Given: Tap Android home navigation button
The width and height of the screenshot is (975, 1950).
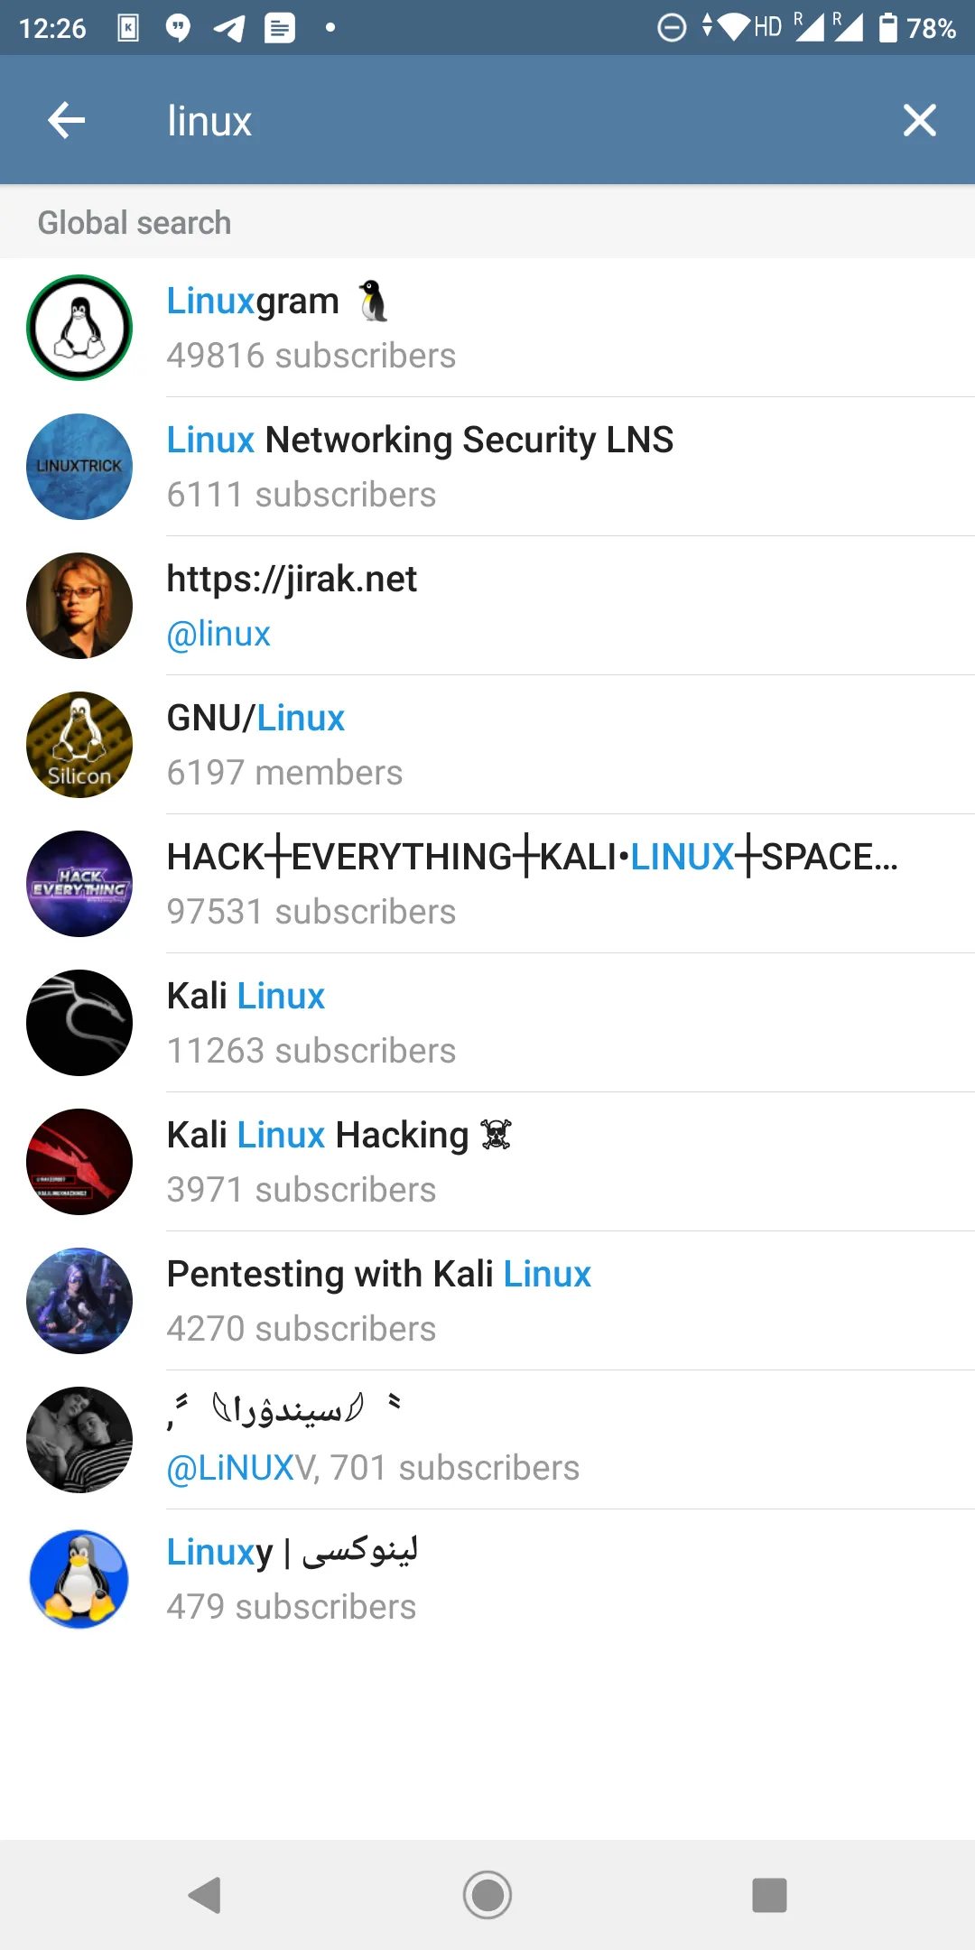Looking at the screenshot, I should coord(487,1895).
